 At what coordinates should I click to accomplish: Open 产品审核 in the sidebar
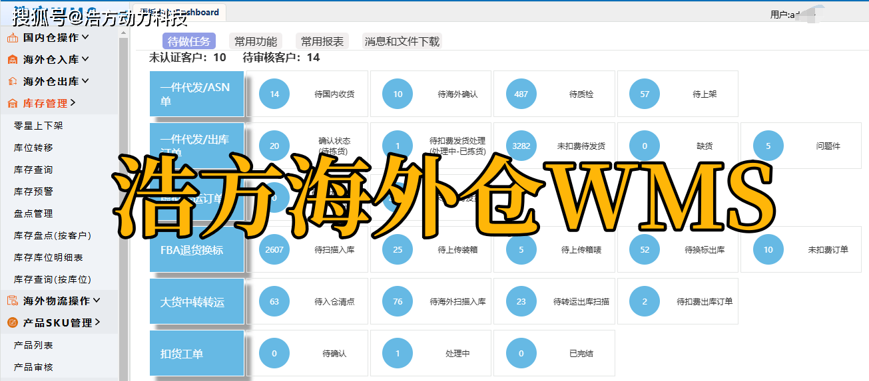pos(33,367)
